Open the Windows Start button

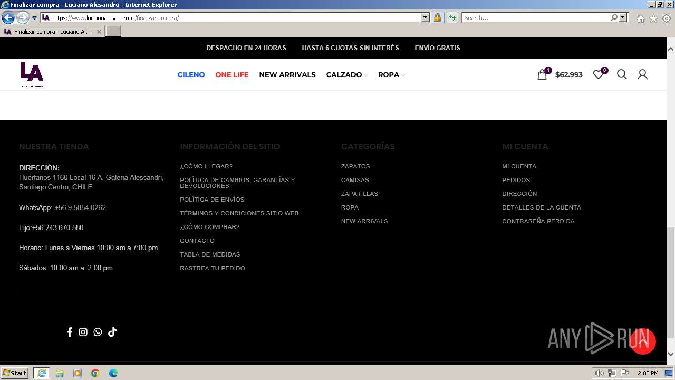(x=15, y=373)
